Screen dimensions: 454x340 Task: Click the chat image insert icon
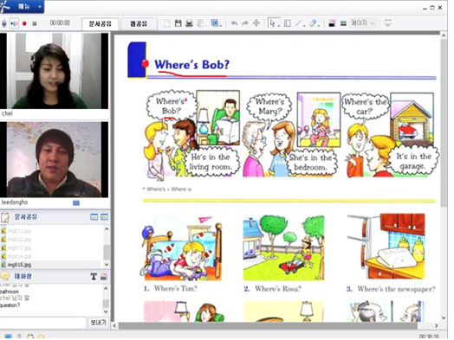click(x=104, y=277)
